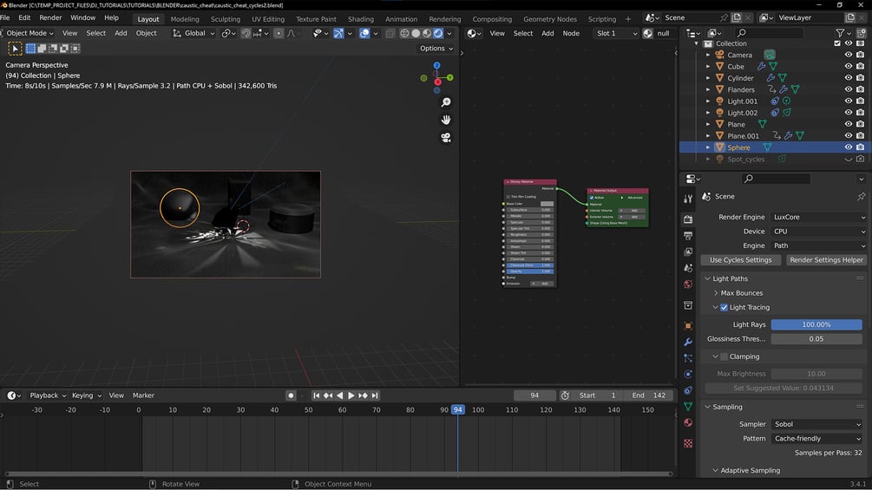Open the View Layer properties icon
Screen dimensions: 872x490
tap(688, 252)
